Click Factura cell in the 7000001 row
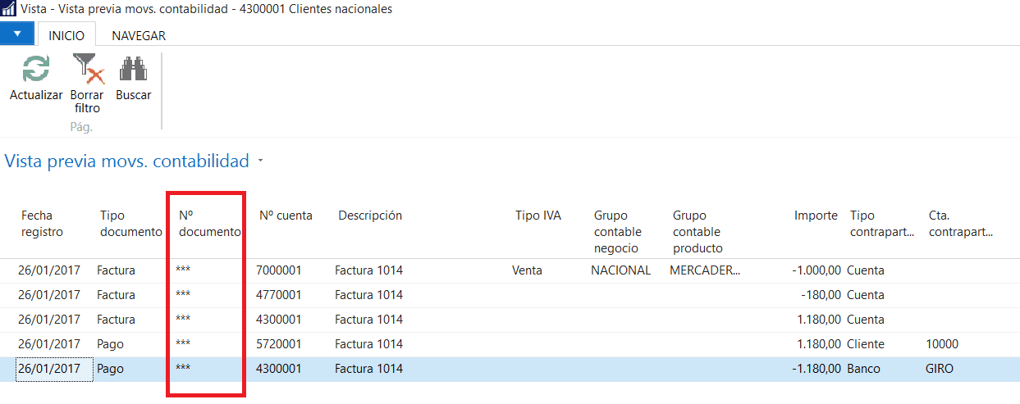Image resolution: width=1020 pixels, height=404 pixels. coord(117,270)
